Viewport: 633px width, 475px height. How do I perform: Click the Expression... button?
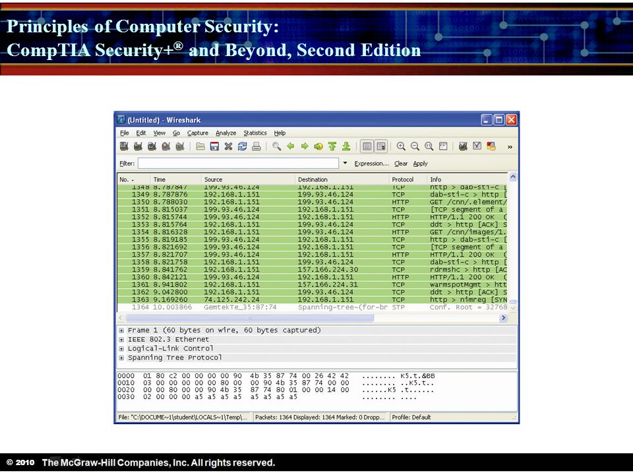(371, 164)
